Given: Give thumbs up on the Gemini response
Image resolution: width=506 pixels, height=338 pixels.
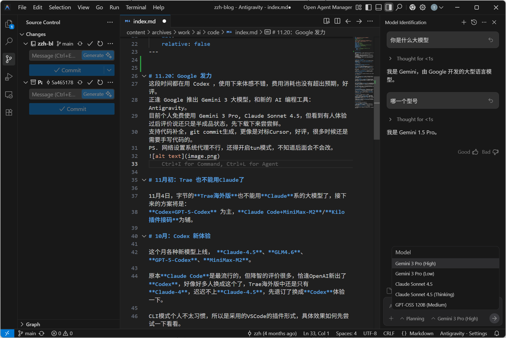Looking at the screenshot, I should (x=475, y=152).
